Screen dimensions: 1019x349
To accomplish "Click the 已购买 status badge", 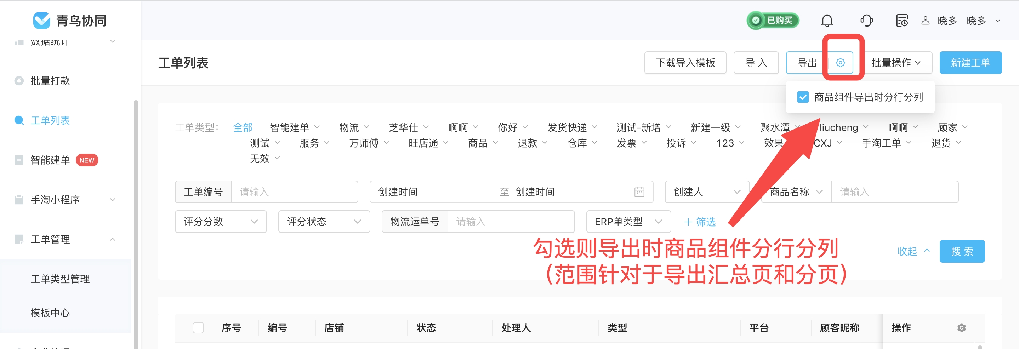I will click(x=773, y=21).
